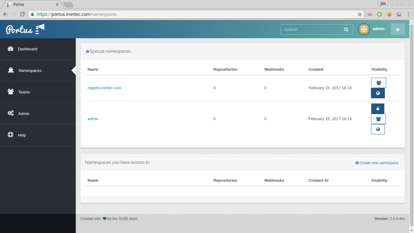The image size is (414, 233).
Task: Log out using the exit icon
Action: tap(397, 29)
